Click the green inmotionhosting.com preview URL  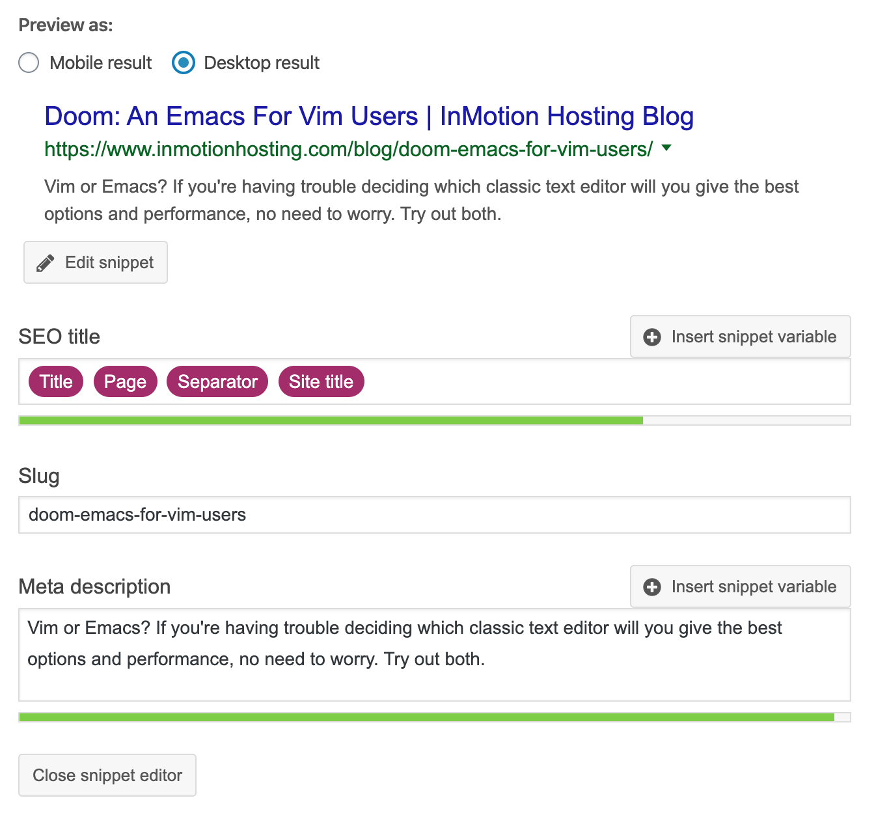coord(348,150)
